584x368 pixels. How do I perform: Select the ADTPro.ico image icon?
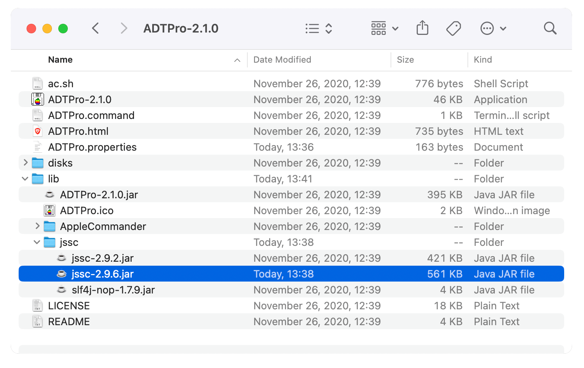[x=50, y=210]
